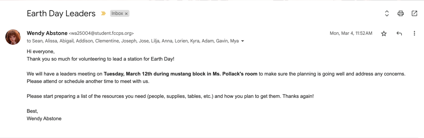Click the Mon, Mar 4 timestamp
This screenshot has height=138, width=424.
click(351, 33)
